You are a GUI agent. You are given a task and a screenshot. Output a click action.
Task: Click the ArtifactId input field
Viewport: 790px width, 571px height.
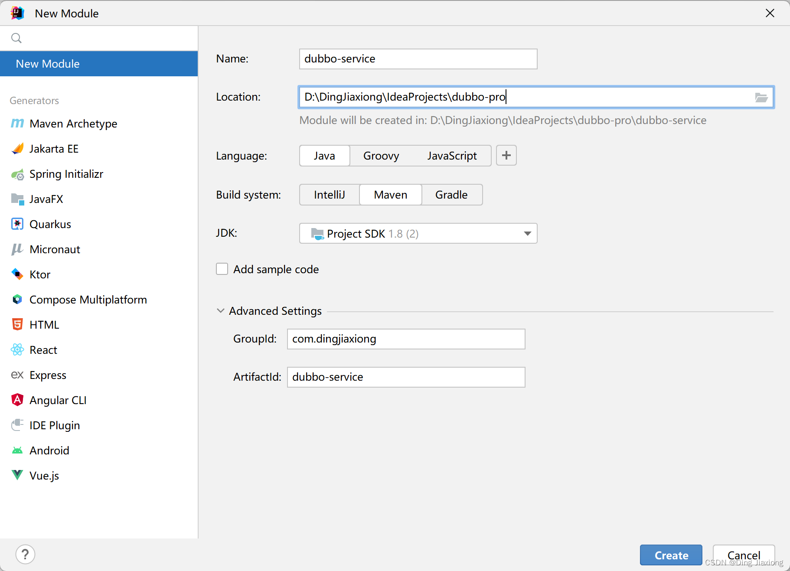(406, 377)
